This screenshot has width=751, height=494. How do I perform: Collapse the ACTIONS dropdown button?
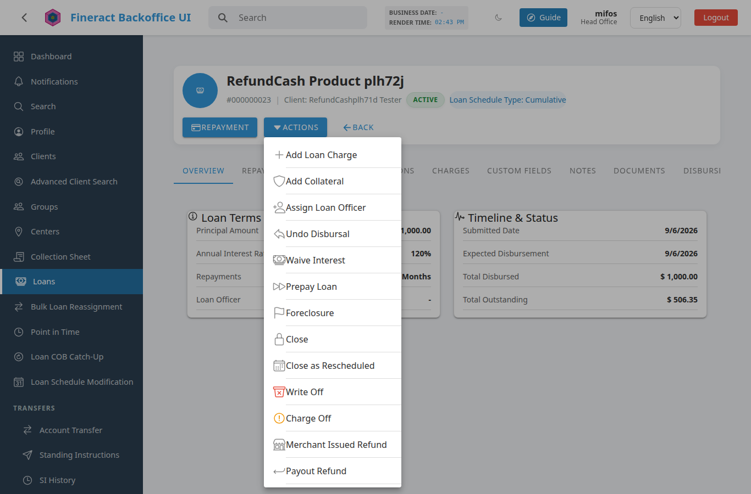coord(295,127)
